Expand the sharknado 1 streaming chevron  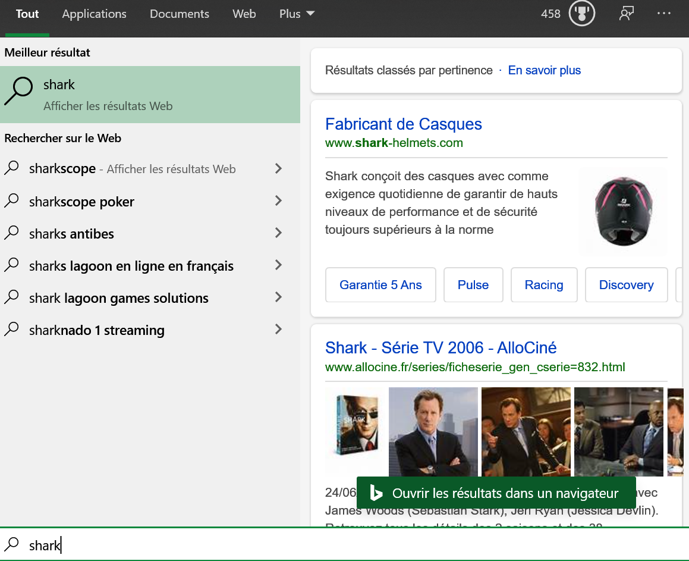(278, 330)
